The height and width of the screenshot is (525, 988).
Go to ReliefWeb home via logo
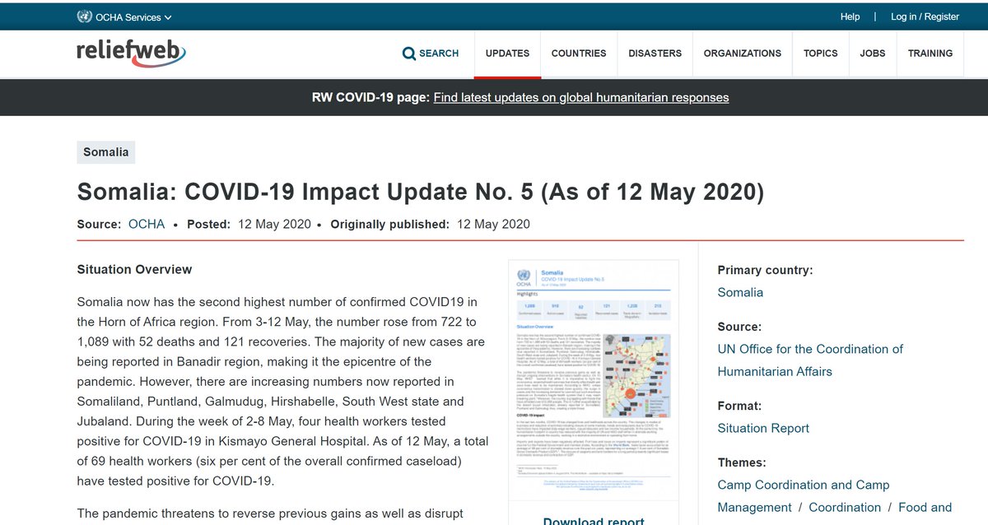click(x=131, y=53)
